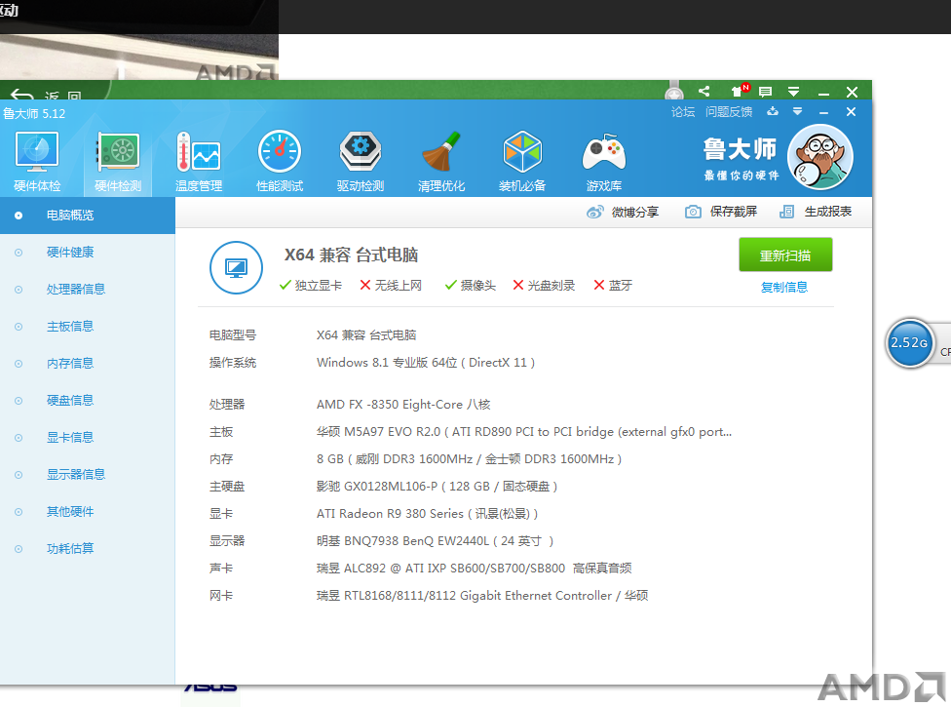The height and width of the screenshot is (707, 951).
Task: Share results via 微博分享
Action: click(x=623, y=212)
